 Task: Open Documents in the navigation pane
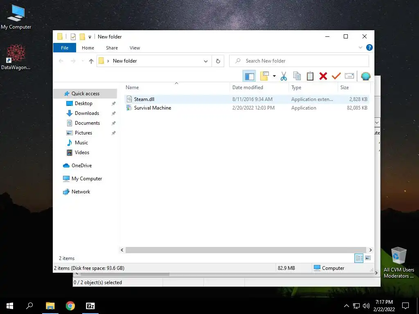(87, 123)
